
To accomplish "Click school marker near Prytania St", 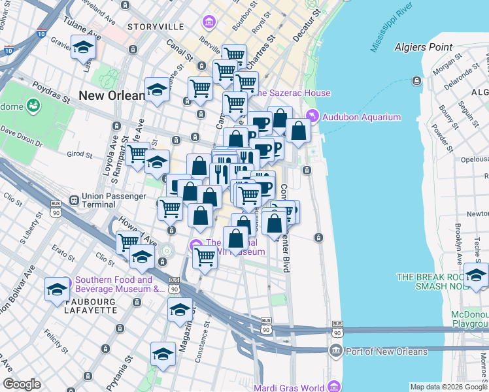I will 163,355.
